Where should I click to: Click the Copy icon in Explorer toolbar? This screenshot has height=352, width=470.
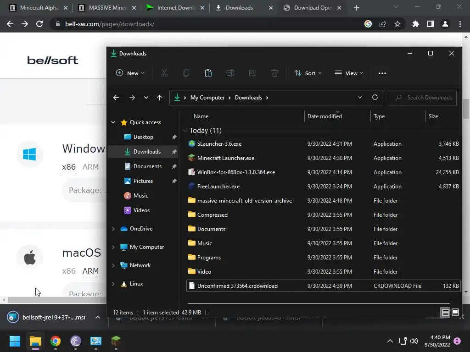coord(186,73)
